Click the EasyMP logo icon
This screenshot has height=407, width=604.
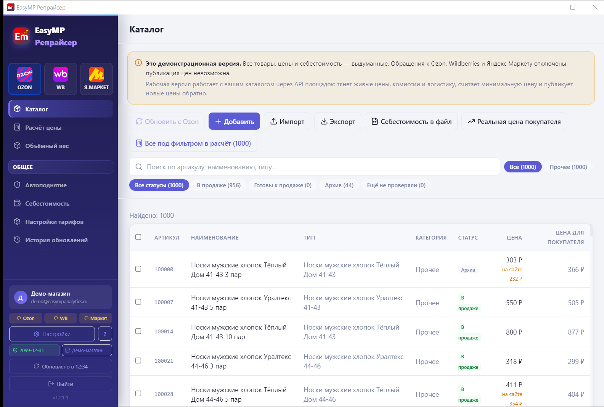pyautogui.click(x=21, y=36)
